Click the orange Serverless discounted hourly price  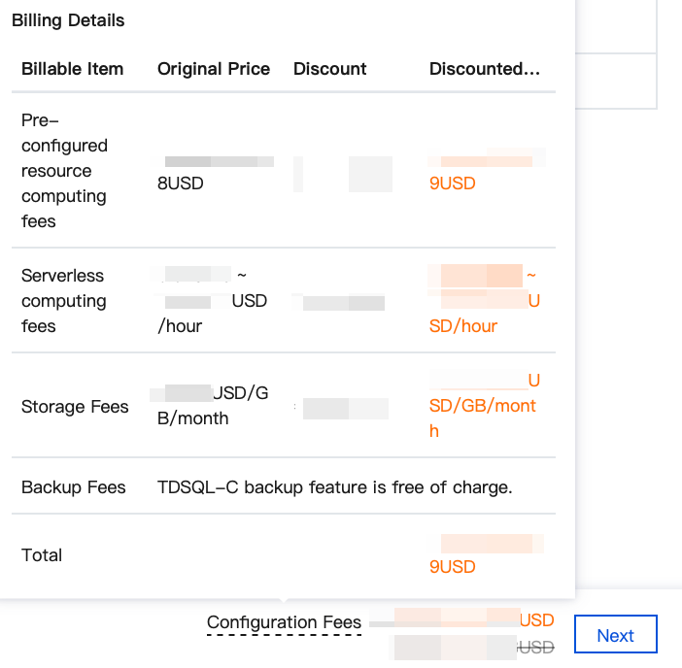click(484, 301)
